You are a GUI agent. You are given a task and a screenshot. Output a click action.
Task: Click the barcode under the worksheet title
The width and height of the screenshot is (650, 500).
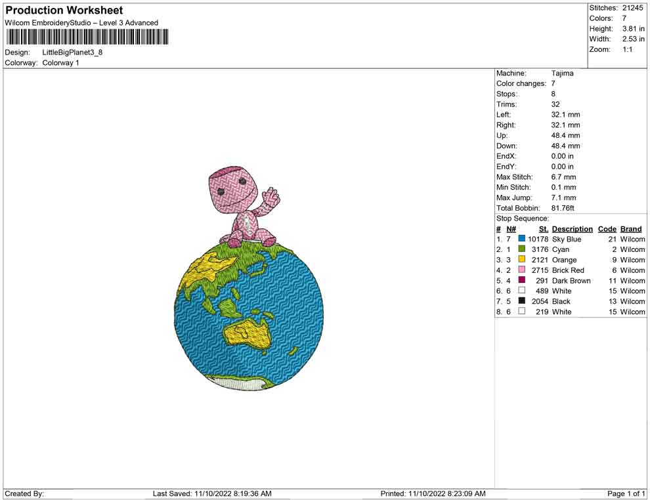tap(87, 37)
